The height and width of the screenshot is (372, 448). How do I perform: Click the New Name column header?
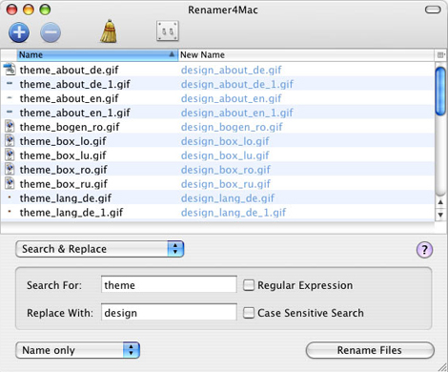[x=306, y=55]
